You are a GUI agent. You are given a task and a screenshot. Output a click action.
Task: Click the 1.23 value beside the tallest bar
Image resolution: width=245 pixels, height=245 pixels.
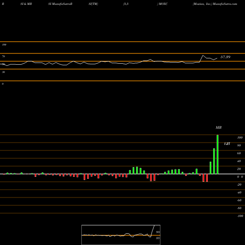pyautogui.click(x=227, y=144)
